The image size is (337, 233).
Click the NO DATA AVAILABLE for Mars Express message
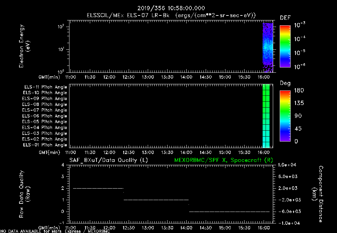point(55,231)
